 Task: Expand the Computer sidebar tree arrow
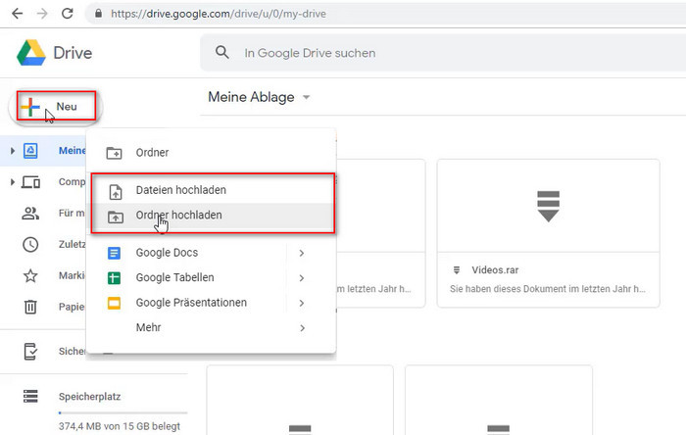coord(12,182)
